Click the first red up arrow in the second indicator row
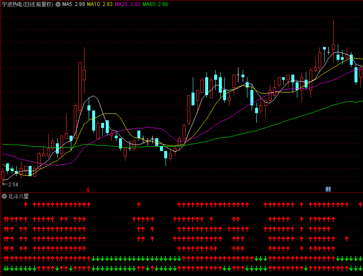Image resolution: width=363 pixels, height=276 pixels. 6,219
